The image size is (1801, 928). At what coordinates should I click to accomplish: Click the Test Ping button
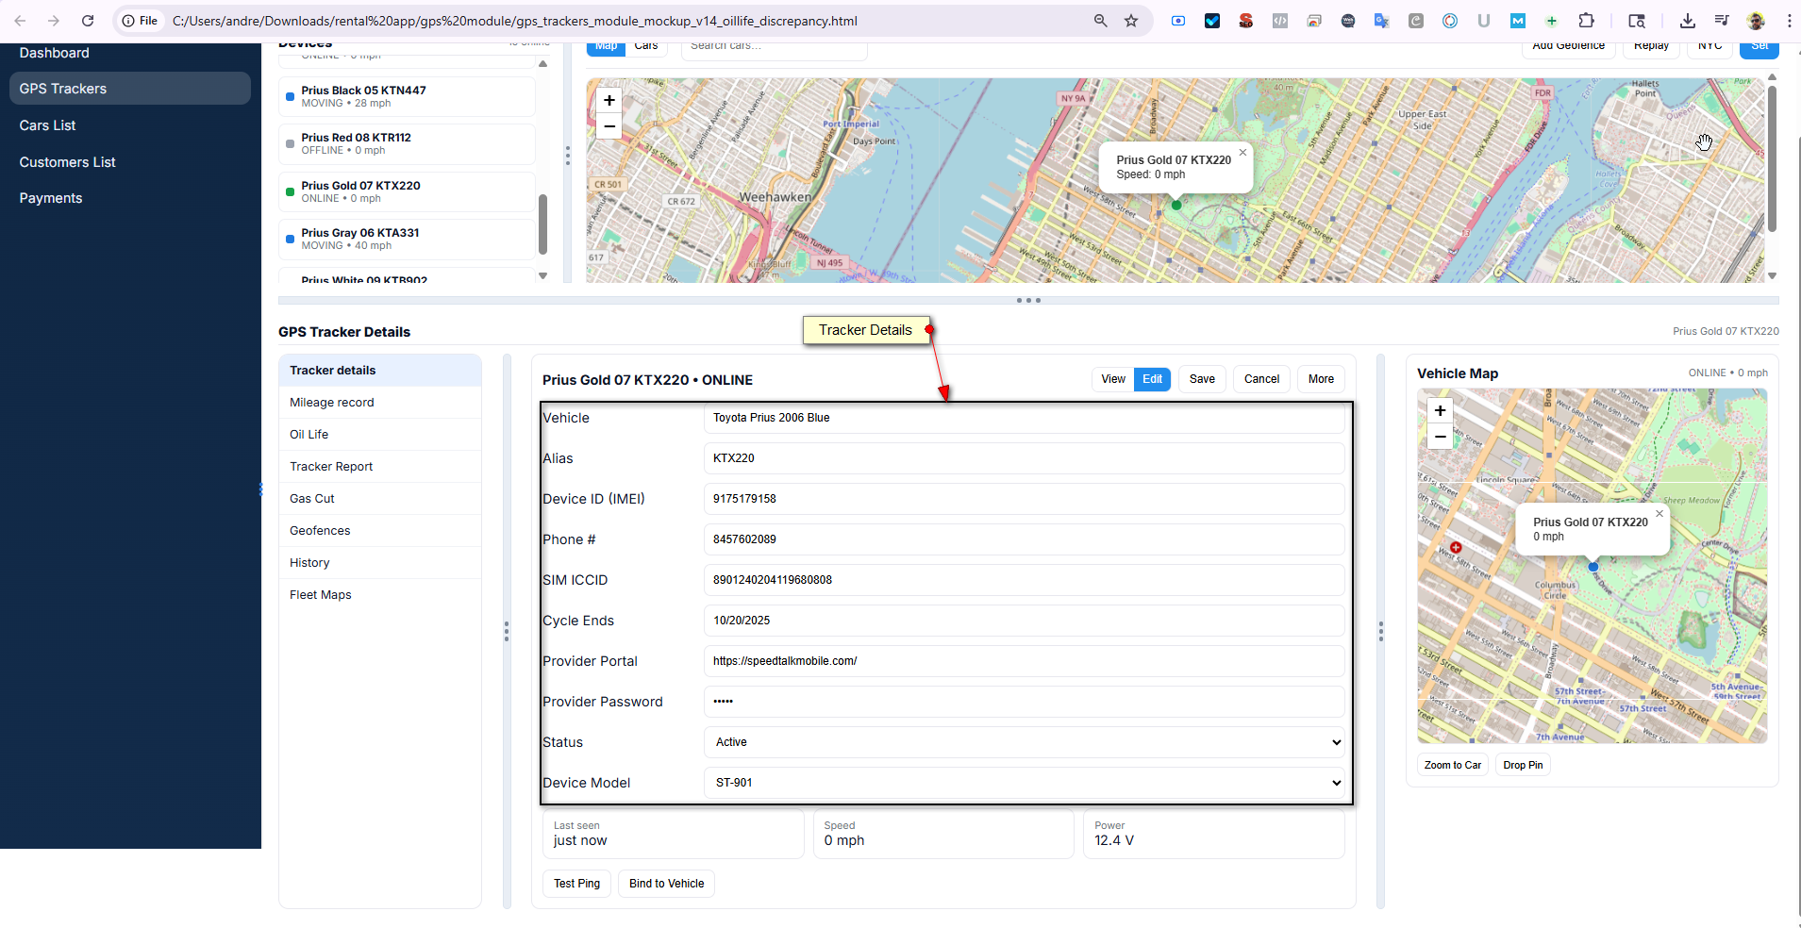click(x=576, y=884)
